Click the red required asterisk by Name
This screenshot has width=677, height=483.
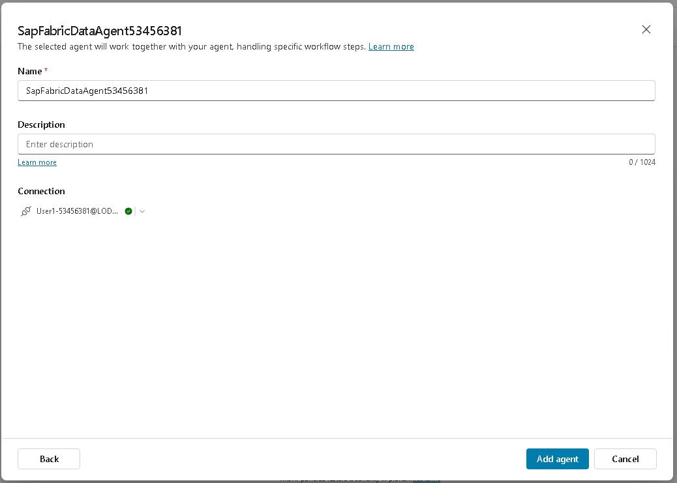point(46,70)
